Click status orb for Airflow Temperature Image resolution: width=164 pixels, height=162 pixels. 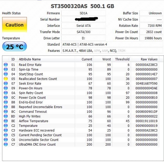click(x=6, y=121)
